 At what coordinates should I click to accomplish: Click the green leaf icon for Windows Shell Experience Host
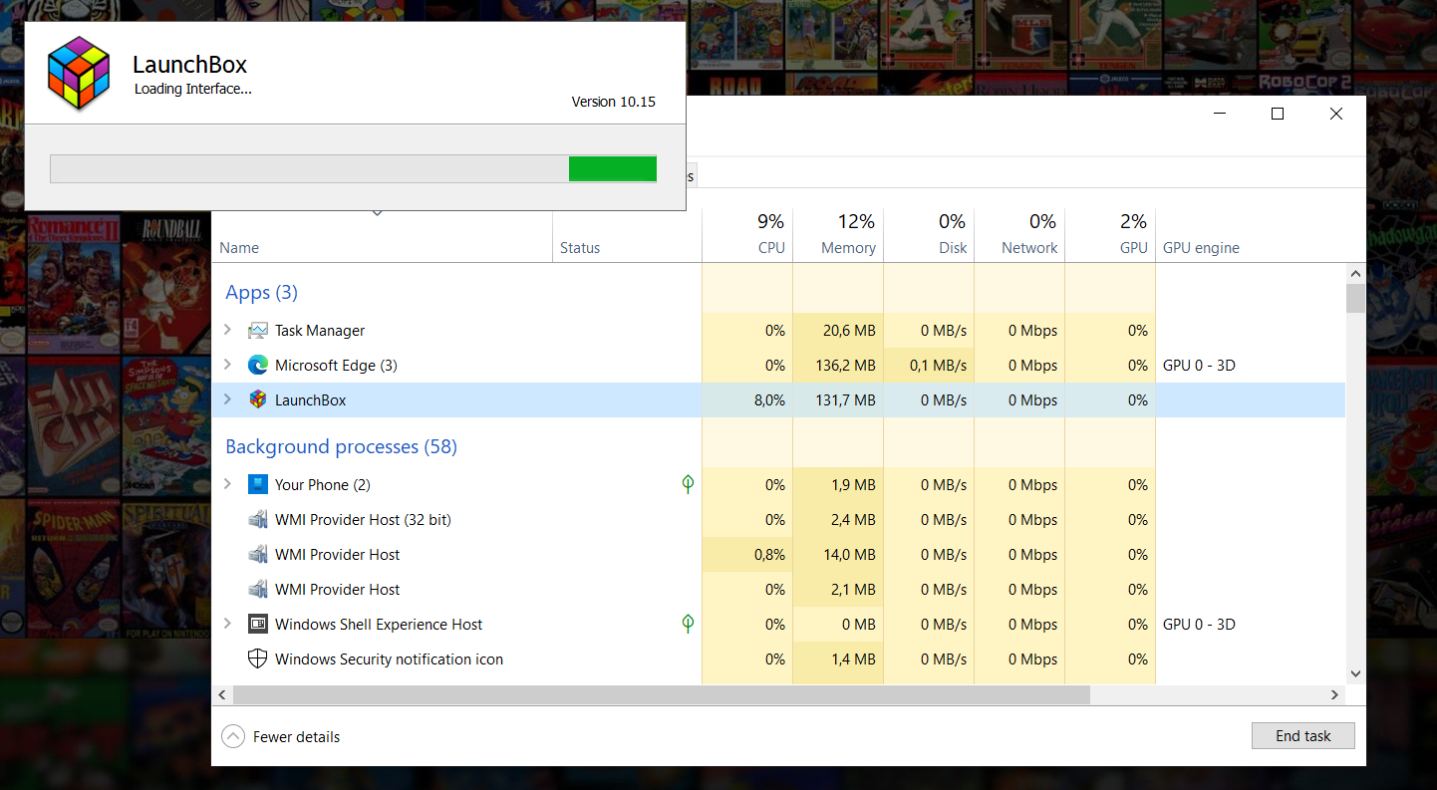pyautogui.click(x=688, y=625)
